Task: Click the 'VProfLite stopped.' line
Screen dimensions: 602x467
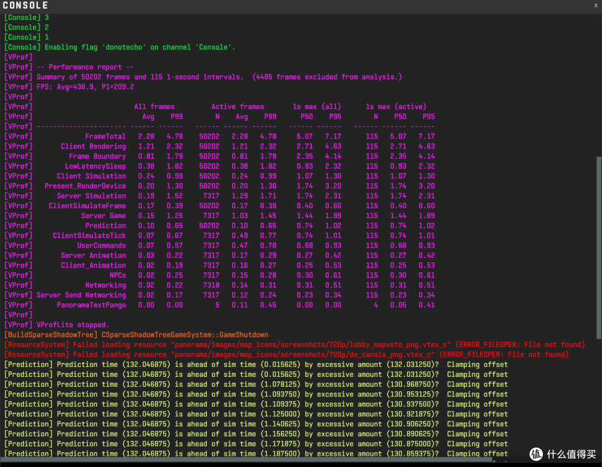Action: point(57,325)
